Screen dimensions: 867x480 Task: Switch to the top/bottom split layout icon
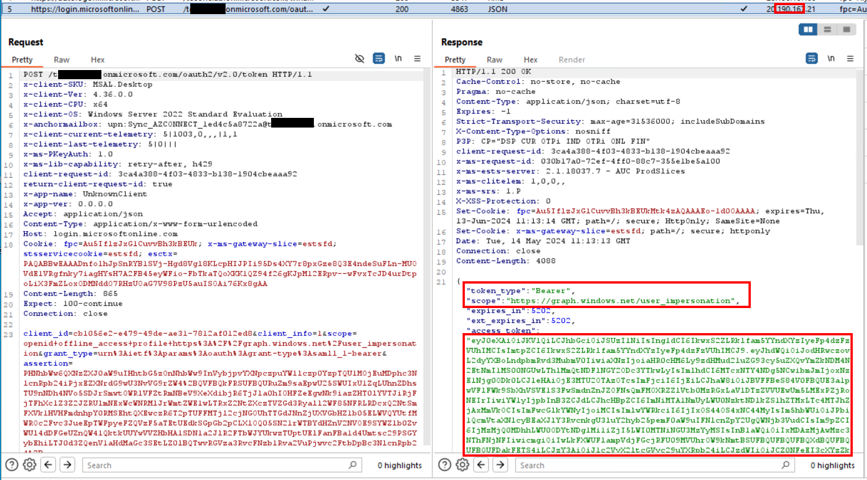pyautogui.click(x=828, y=30)
